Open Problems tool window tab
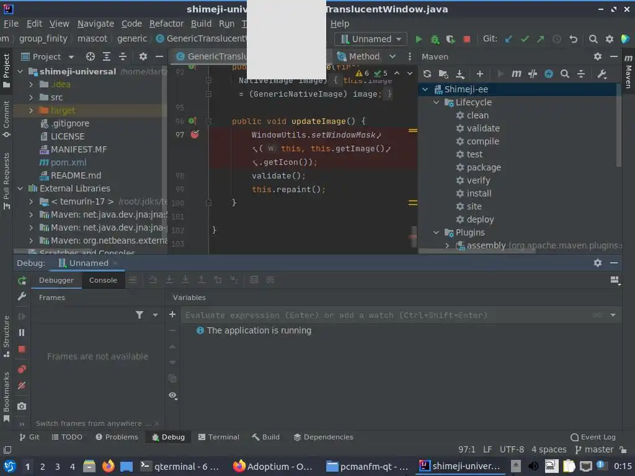 coord(117,437)
